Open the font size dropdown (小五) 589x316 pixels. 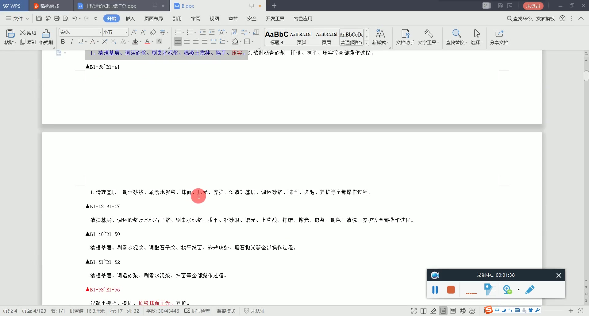click(126, 32)
